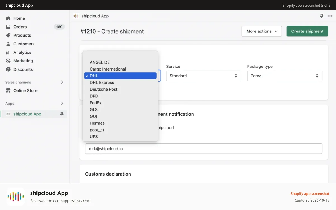Viewport: 336px width, 210px height.
Task: Select Cargo International carrier option
Action: click(x=120, y=69)
